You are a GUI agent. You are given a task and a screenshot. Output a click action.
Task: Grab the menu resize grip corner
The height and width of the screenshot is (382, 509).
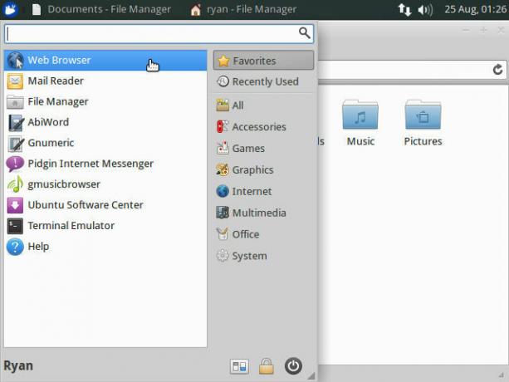click(x=311, y=376)
